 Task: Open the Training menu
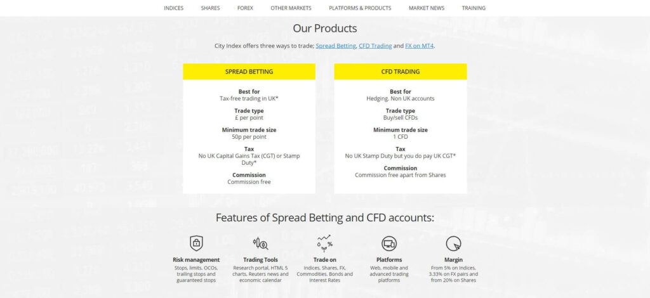coord(474,8)
